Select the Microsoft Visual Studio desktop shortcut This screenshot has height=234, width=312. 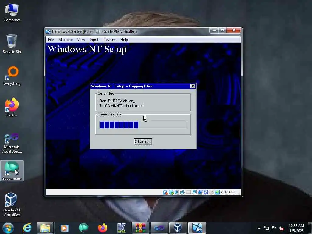(12, 143)
